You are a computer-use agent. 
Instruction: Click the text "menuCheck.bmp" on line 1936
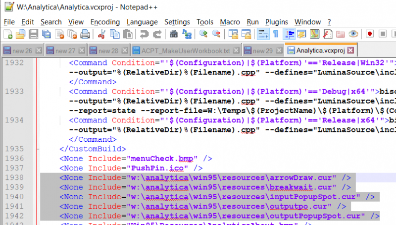tap(162, 159)
